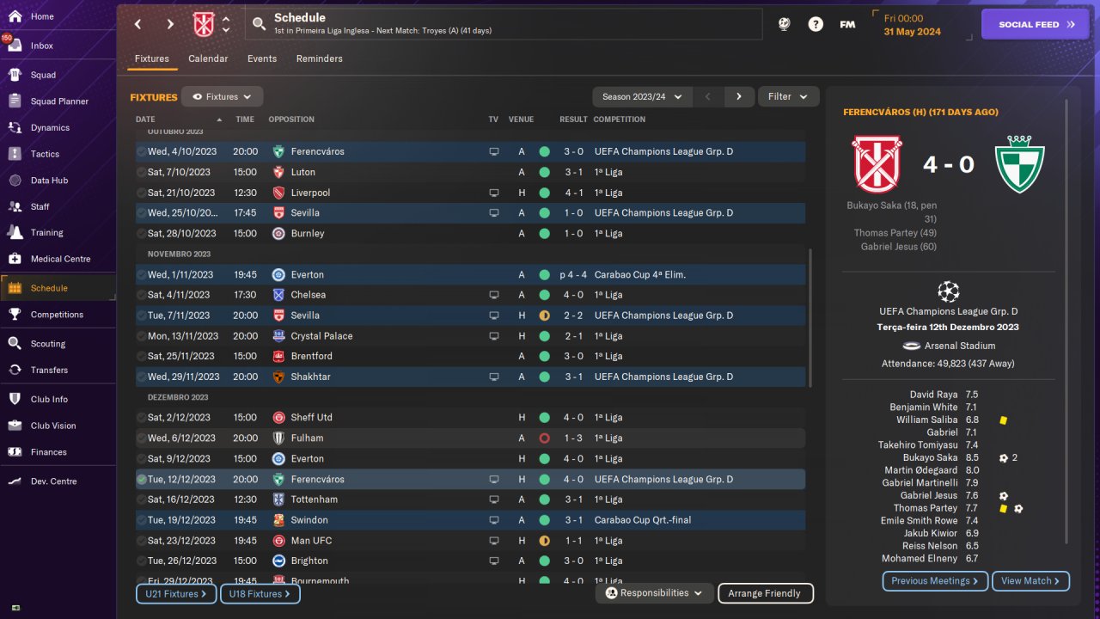Viewport: 1100px width, 619px height.
Task: Open the Filter dropdown
Action: point(788,97)
